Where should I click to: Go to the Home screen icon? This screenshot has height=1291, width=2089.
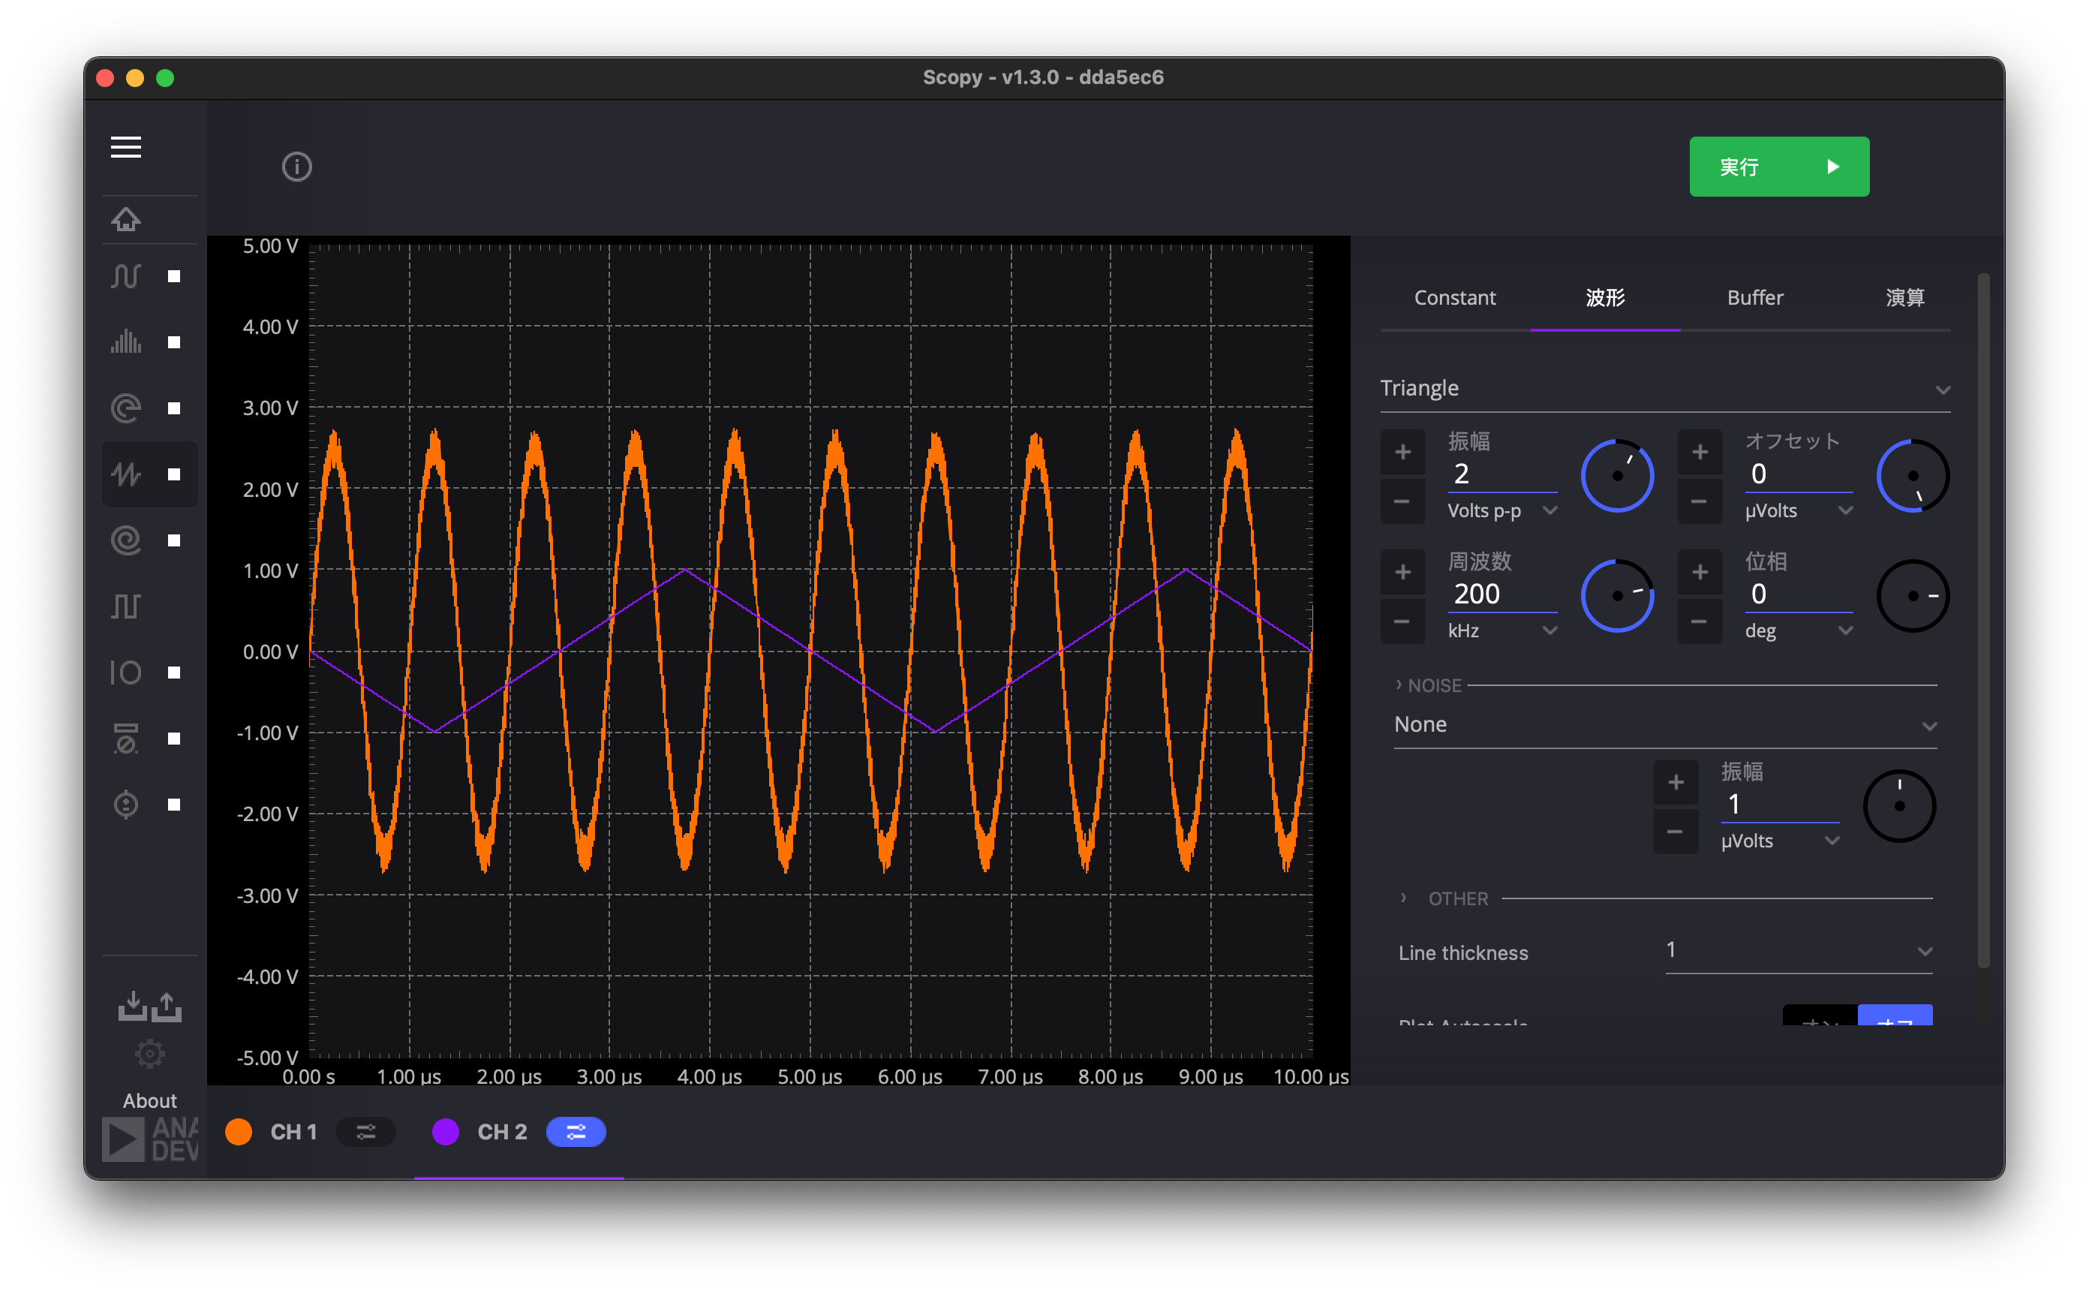tap(125, 219)
